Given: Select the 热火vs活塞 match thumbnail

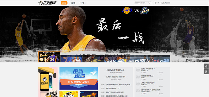Looking at the screenshot, I should [159, 59].
